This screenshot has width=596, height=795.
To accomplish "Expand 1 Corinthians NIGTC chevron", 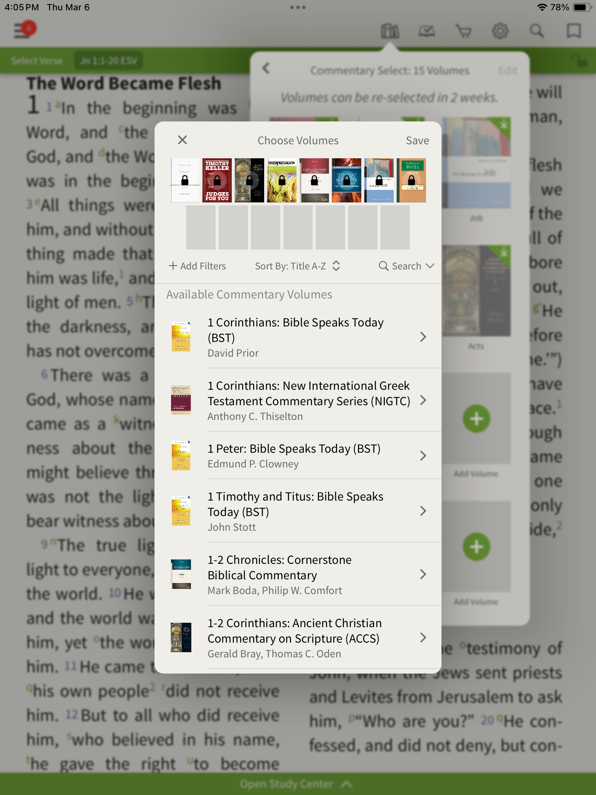I will pyautogui.click(x=423, y=400).
